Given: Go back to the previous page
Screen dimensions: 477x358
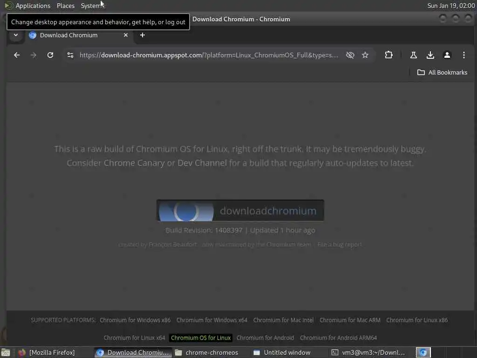Looking at the screenshot, I should click(x=17, y=55).
